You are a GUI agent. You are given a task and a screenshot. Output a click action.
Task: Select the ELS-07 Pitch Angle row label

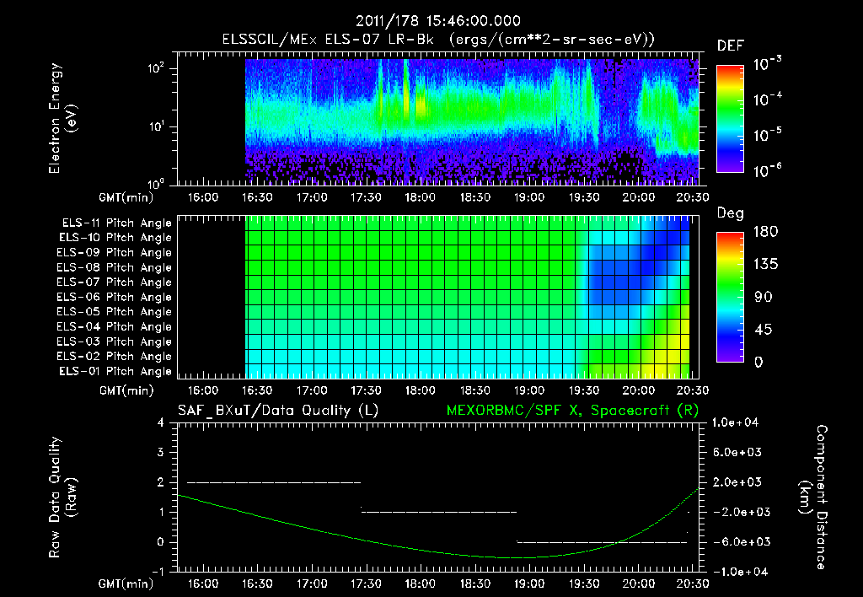coord(115,282)
